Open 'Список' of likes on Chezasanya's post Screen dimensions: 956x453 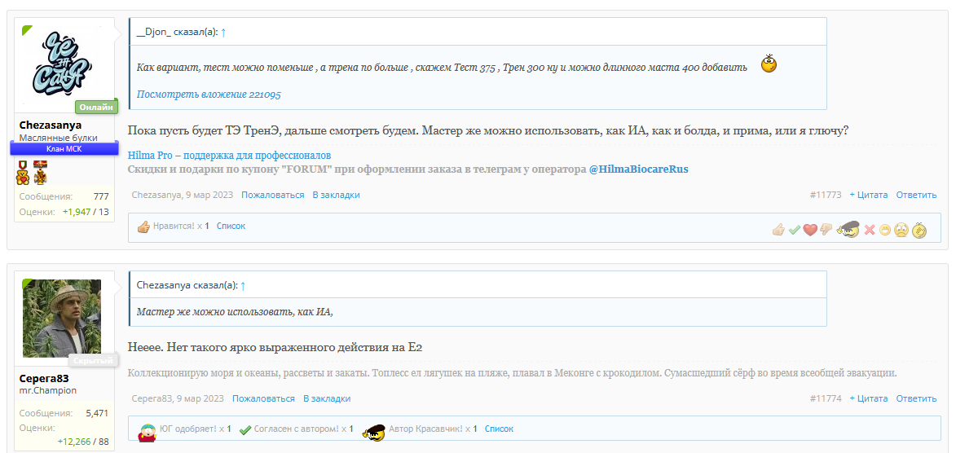point(231,226)
